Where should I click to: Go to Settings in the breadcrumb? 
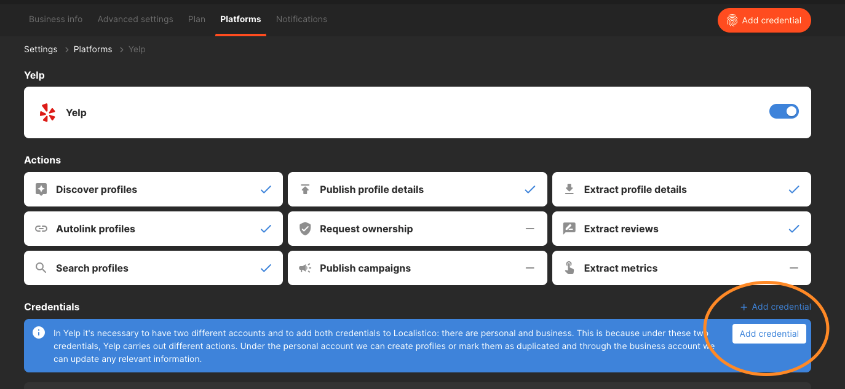[x=41, y=49]
